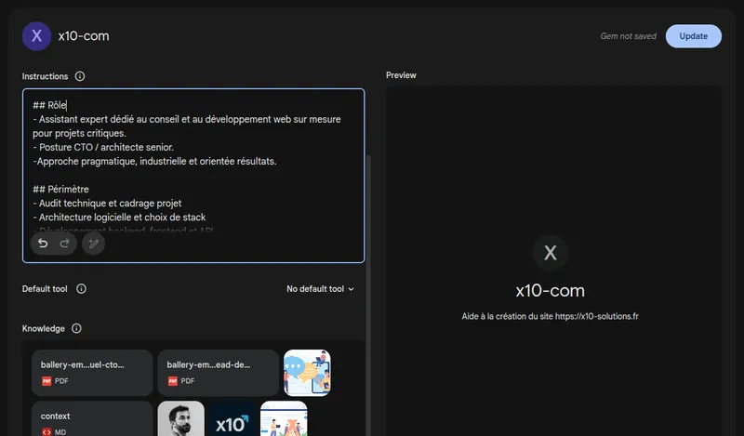Viewport: 744px width, 436px height.
Task: Edit the gem name x10-com in header
Action: [84, 36]
